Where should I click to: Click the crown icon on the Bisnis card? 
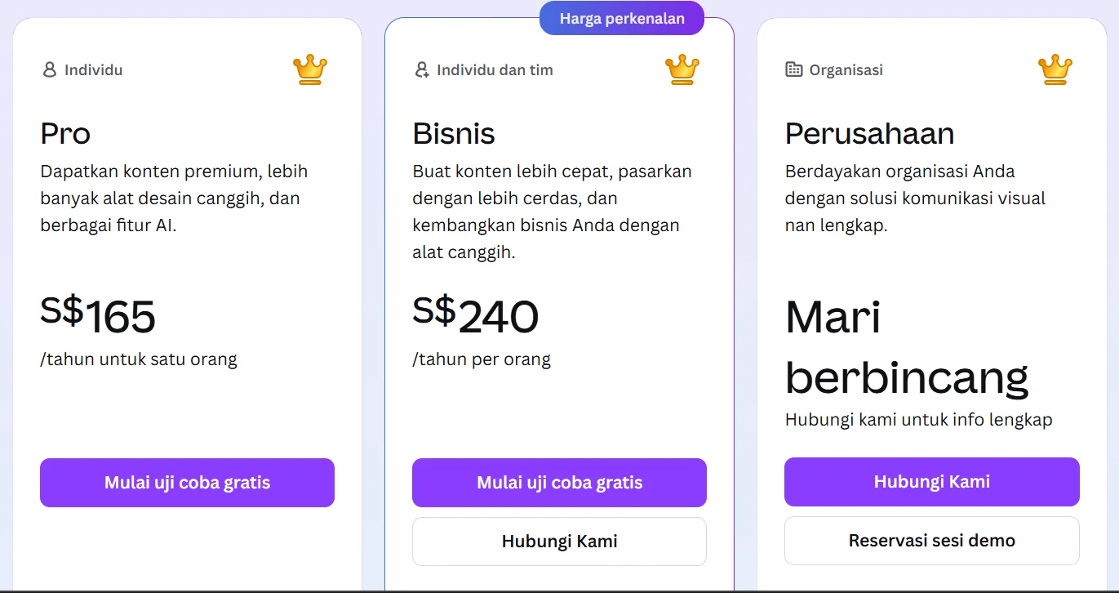682,70
